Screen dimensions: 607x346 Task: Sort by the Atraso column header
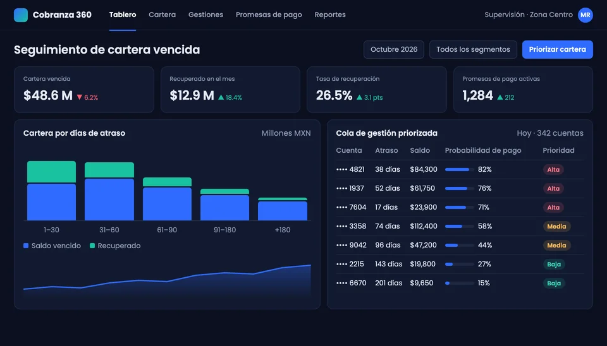tap(386, 150)
